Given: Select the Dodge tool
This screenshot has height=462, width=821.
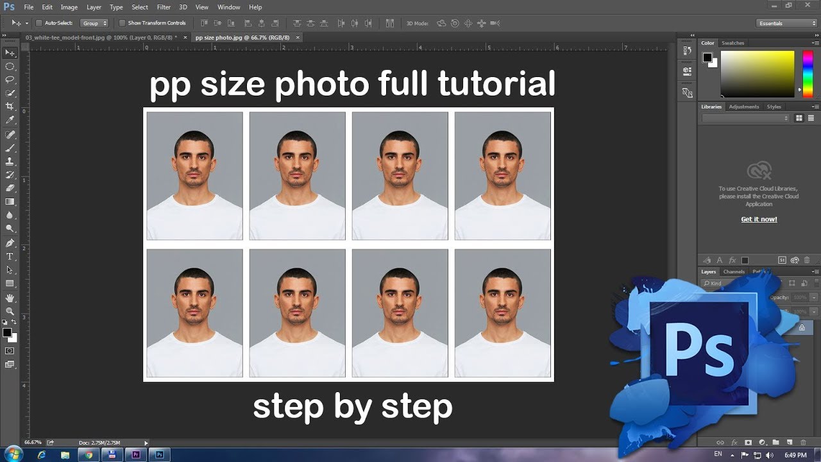Looking at the screenshot, I should pos(10,228).
